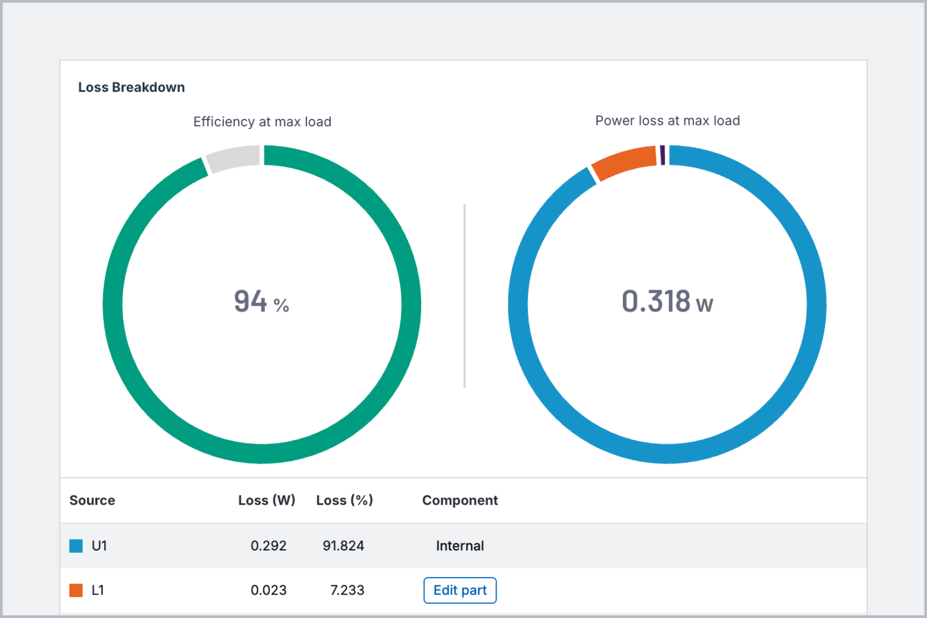The image size is (927, 618).
Task: Click the Internal label in the U1 row
Action: tap(459, 546)
